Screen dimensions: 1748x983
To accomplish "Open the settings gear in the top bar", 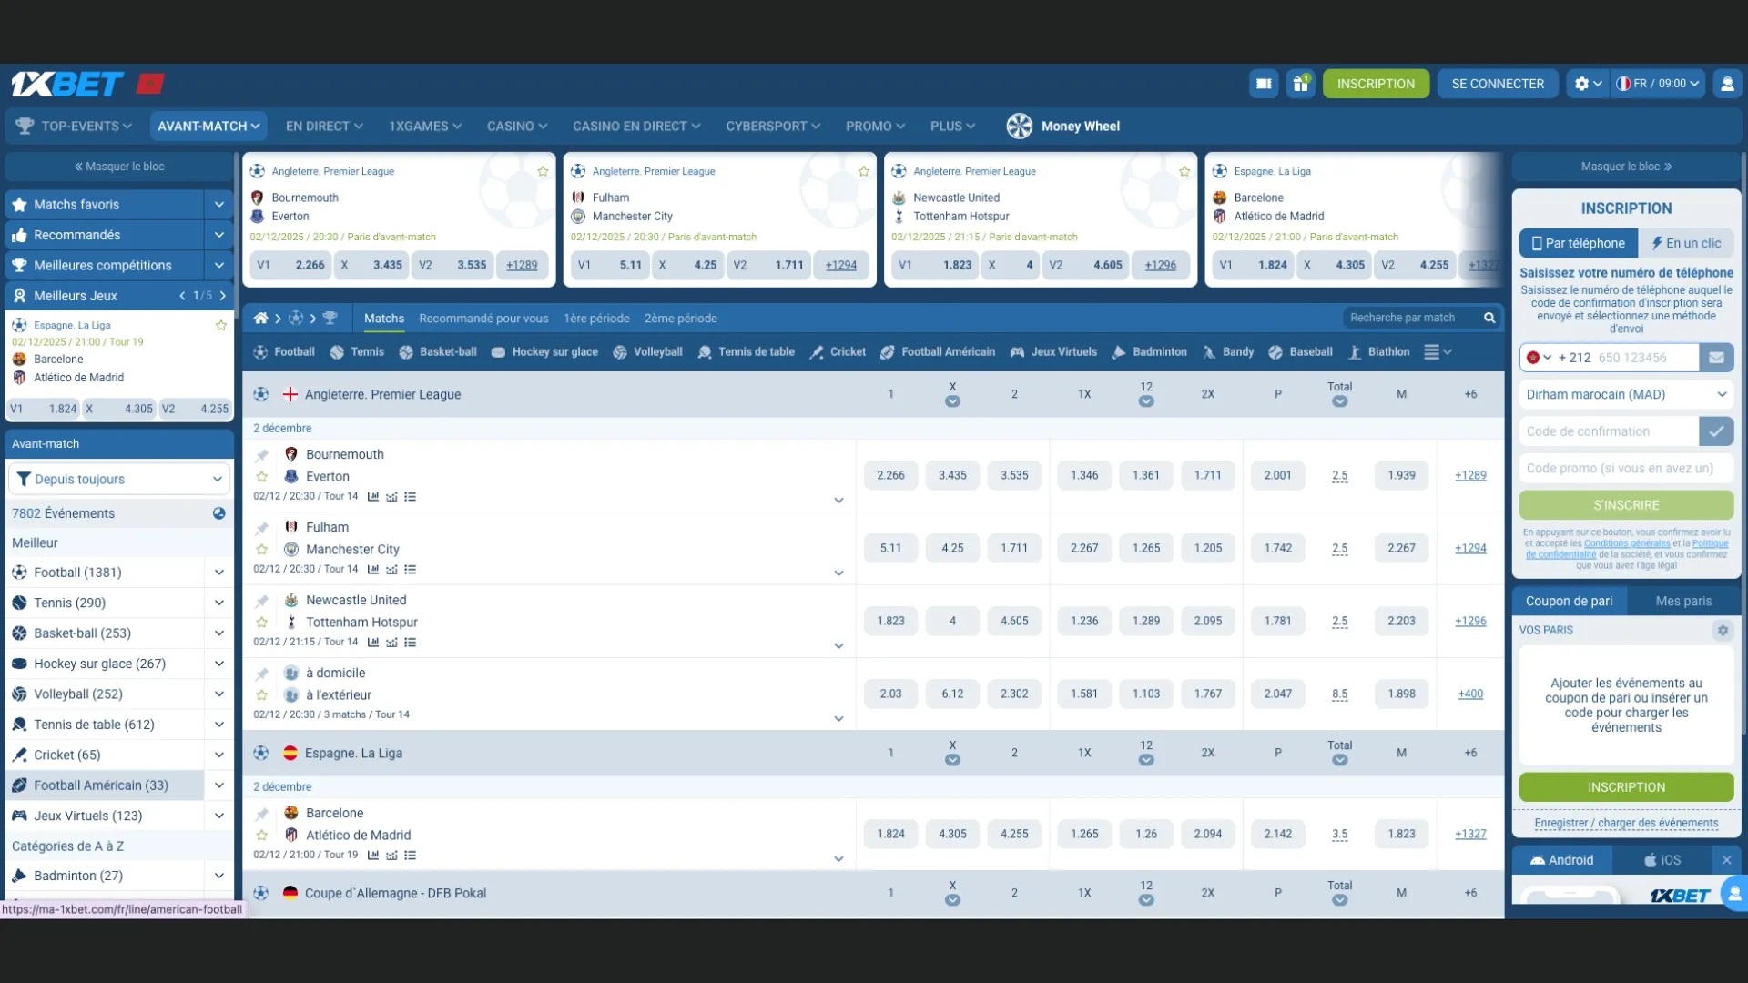I will click(1582, 84).
